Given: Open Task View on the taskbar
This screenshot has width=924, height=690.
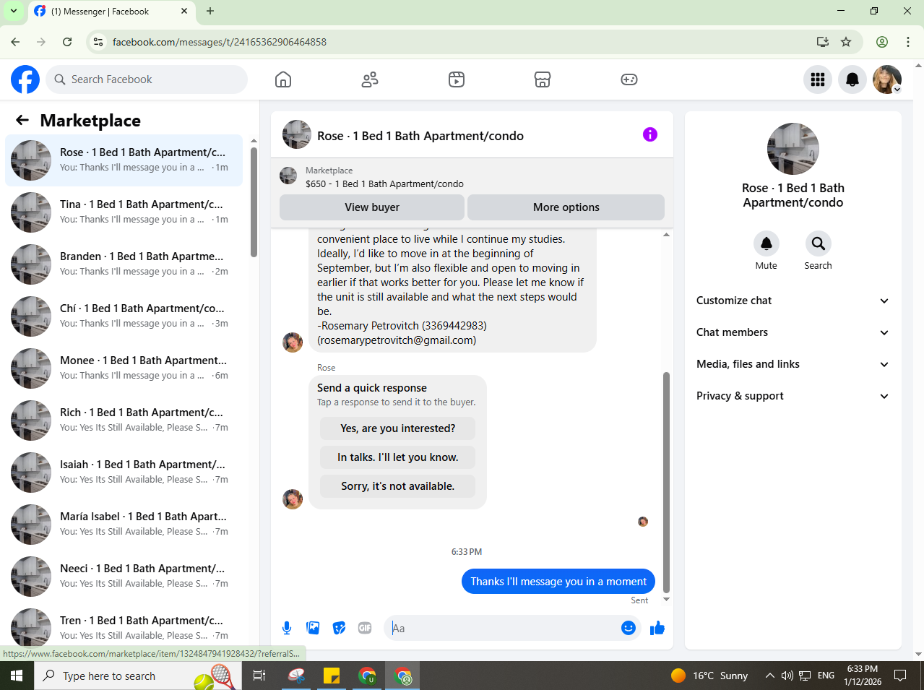Looking at the screenshot, I should 259,676.
